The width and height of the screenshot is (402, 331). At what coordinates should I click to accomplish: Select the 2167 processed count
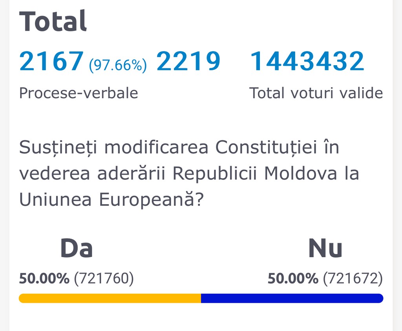51,61
